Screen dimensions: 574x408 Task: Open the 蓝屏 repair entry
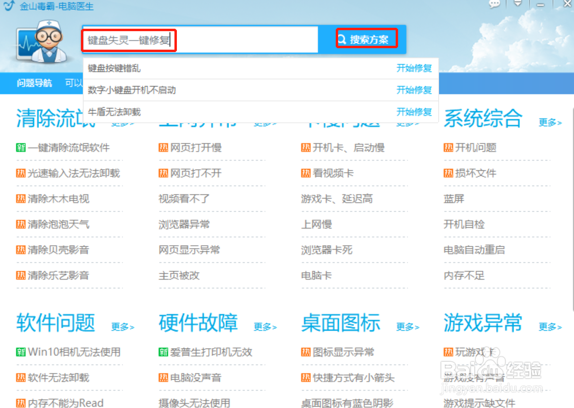pyautogui.click(x=454, y=198)
